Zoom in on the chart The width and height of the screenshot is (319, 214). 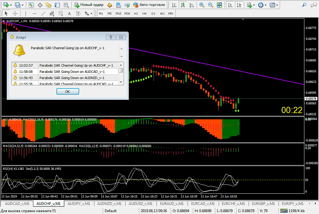pos(202,5)
